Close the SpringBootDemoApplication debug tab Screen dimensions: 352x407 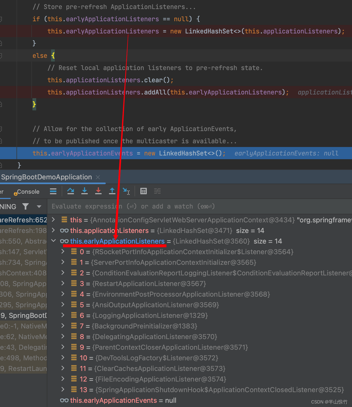click(x=98, y=177)
